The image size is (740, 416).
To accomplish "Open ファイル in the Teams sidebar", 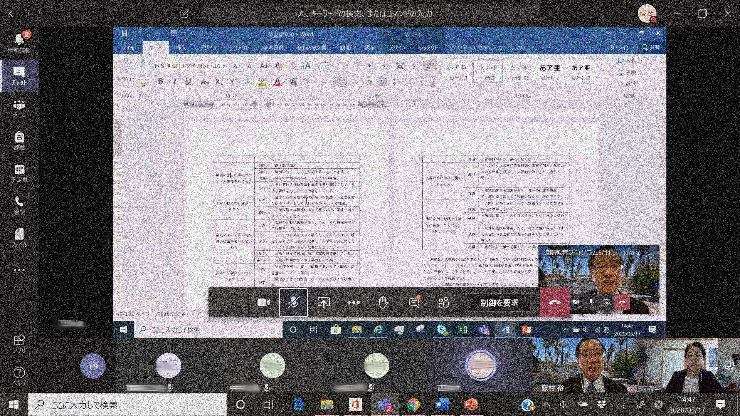I will (x=19, y=238).
